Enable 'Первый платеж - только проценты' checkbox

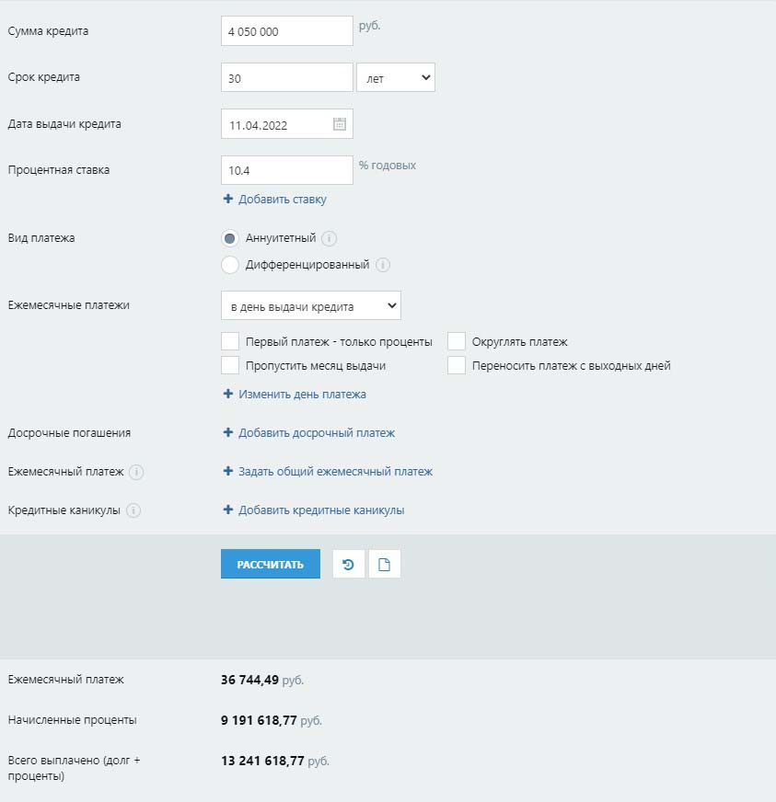point(230,341)
